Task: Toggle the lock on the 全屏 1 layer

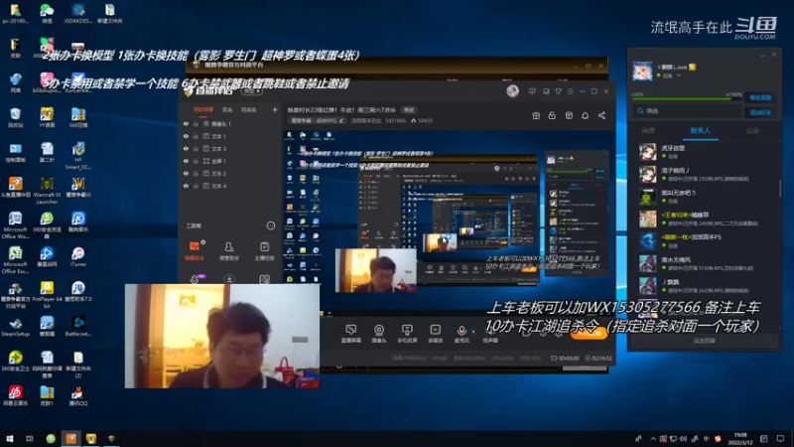Action: (196, 161)
